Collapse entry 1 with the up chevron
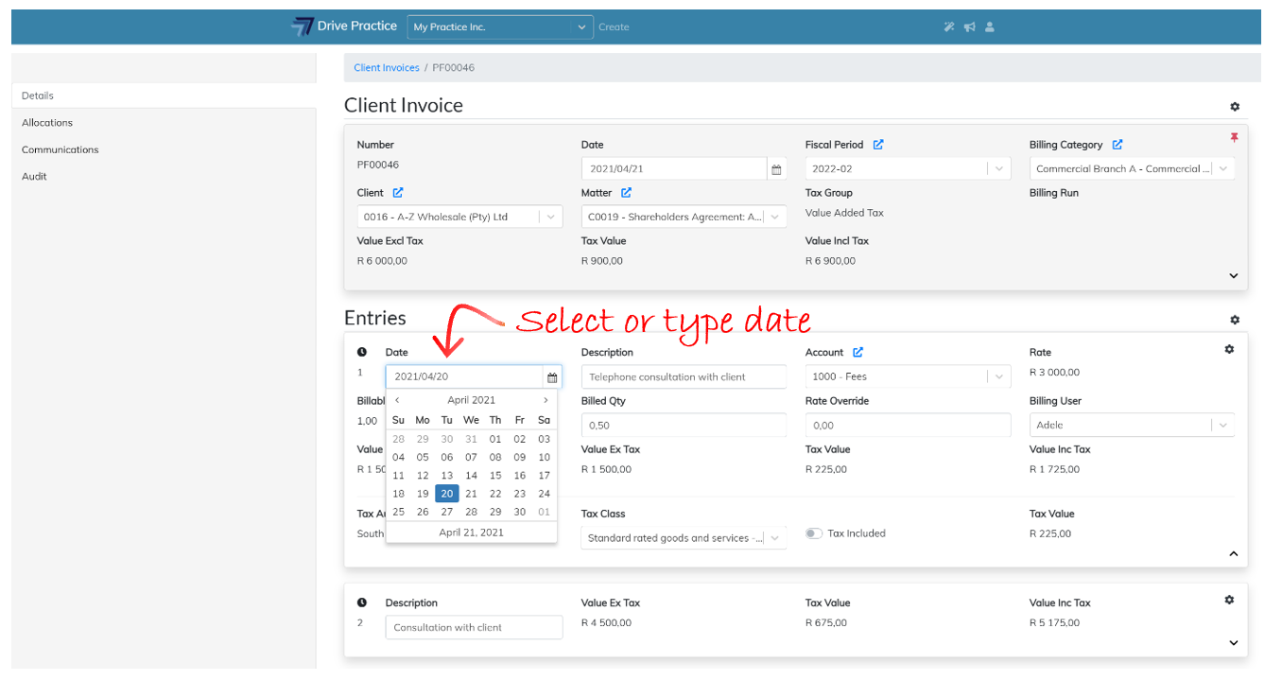 tap(1233, 553)
